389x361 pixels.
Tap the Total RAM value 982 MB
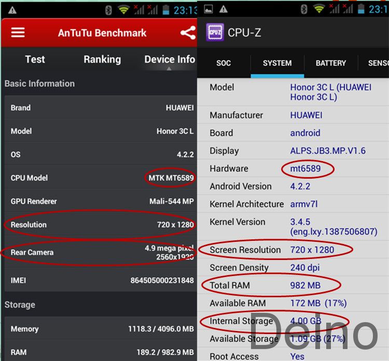tap(305, 285)
